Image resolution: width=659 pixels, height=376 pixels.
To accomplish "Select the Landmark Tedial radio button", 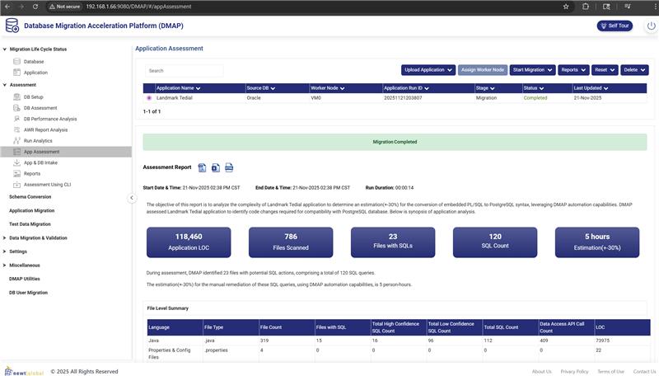I will (x=149, y=98).
